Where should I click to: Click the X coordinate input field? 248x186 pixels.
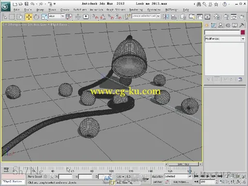(65, 177)
